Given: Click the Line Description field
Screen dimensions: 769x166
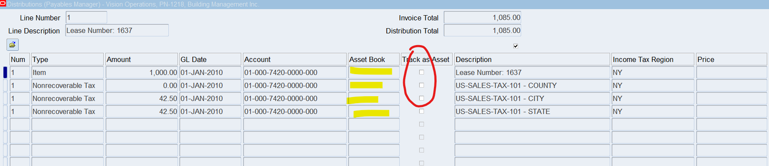Looking at the screenshot, I should click(117, 30).
